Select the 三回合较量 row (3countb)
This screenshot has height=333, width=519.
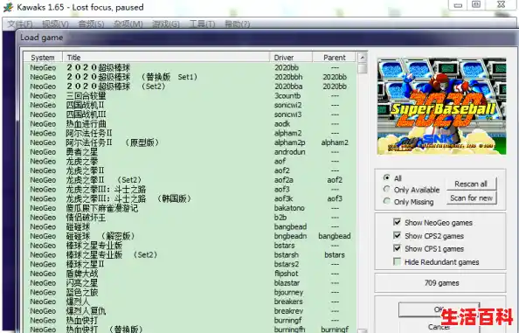190,95
